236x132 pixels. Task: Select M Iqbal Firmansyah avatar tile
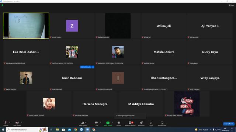pyautogui.click(x=118, y=78)
